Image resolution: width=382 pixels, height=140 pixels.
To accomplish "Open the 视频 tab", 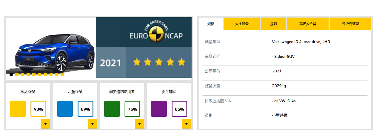I will pos(273,24).
